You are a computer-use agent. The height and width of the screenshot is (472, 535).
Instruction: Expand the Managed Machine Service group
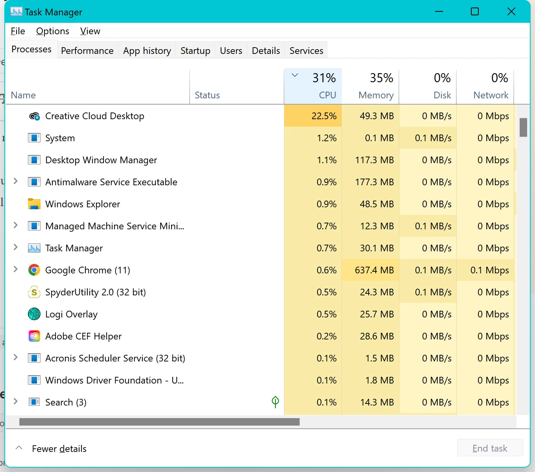[x=16, y=225]
